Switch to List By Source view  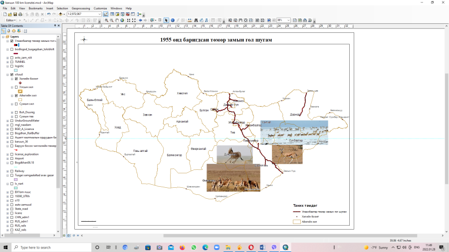pyautogui.click(x=8, y=31)
